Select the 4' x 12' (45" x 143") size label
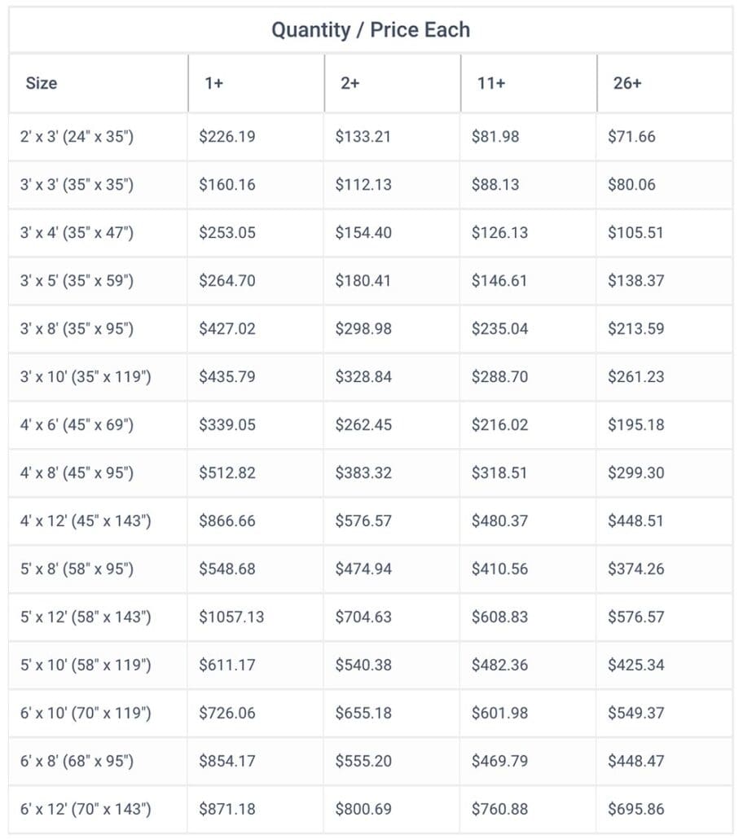The image size is (743, 839). (86, 521)
